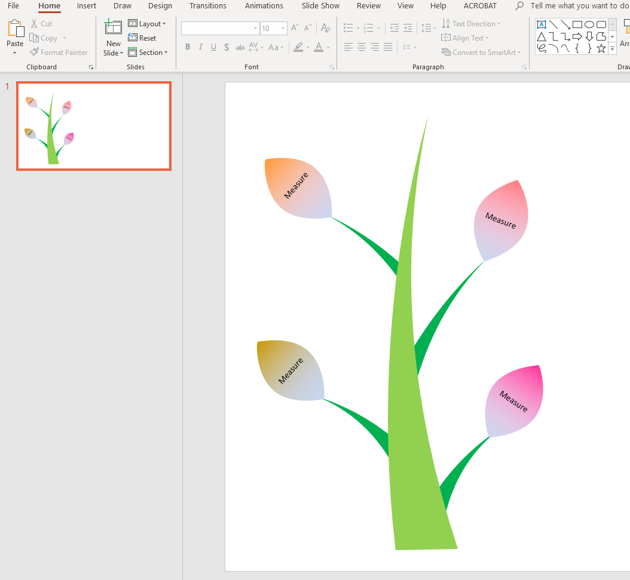Click Decrease List Level icon

point(394,28)
